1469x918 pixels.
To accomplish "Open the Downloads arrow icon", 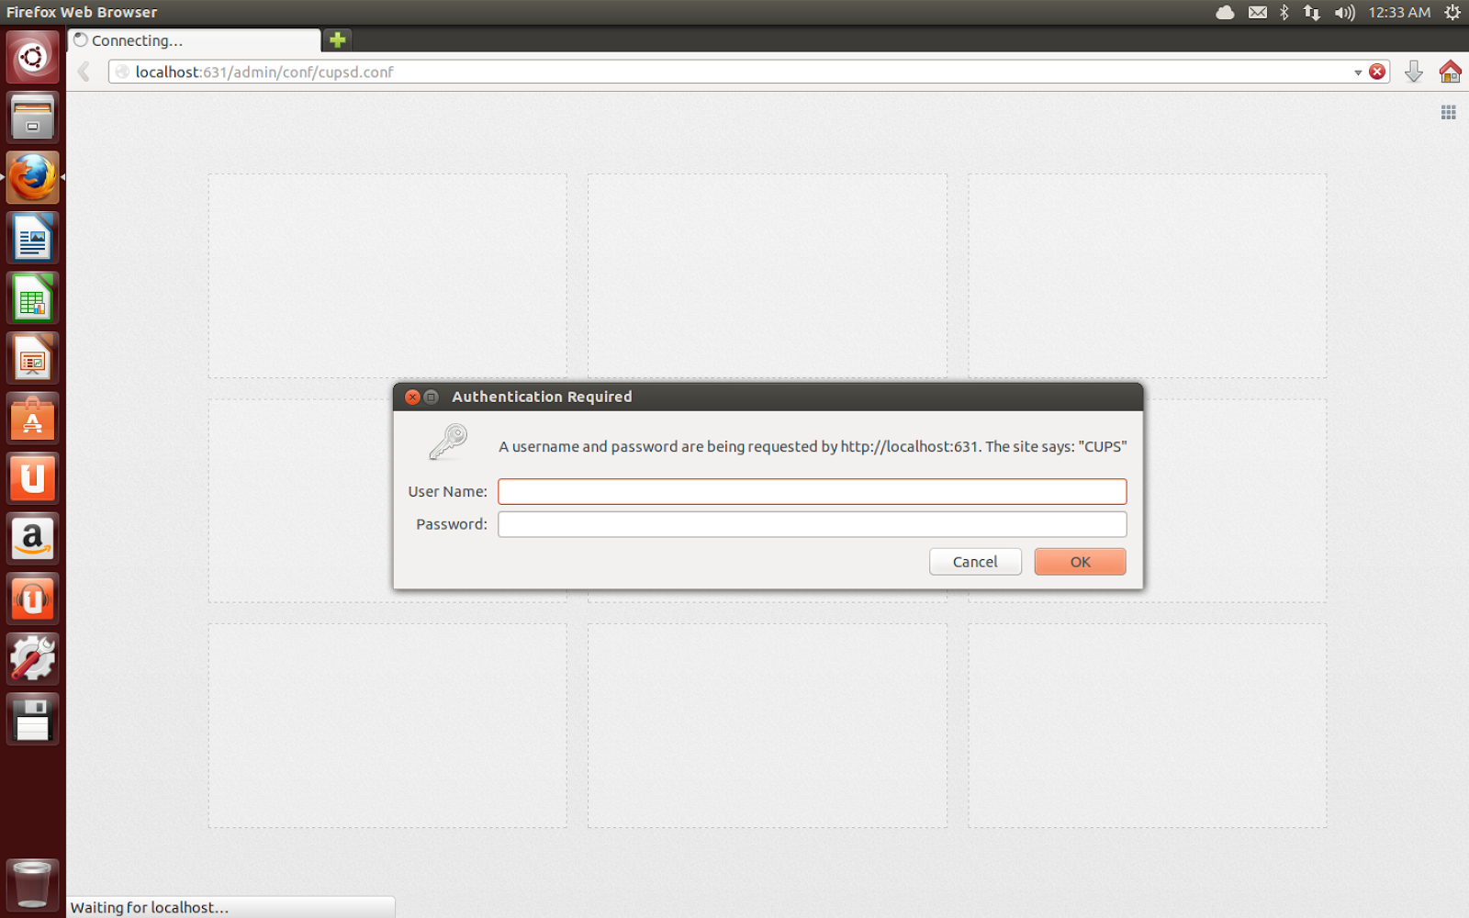I will pyautogui.click(x=1414, y=72).
